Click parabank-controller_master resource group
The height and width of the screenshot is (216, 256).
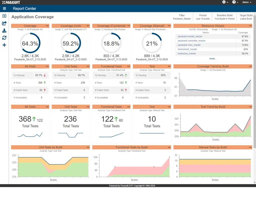click(191, 41)
